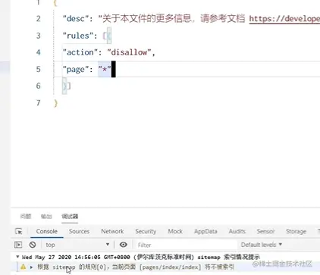The image size is (320, 275).
Task: Open the AppData tab
Action: [205, 231]
